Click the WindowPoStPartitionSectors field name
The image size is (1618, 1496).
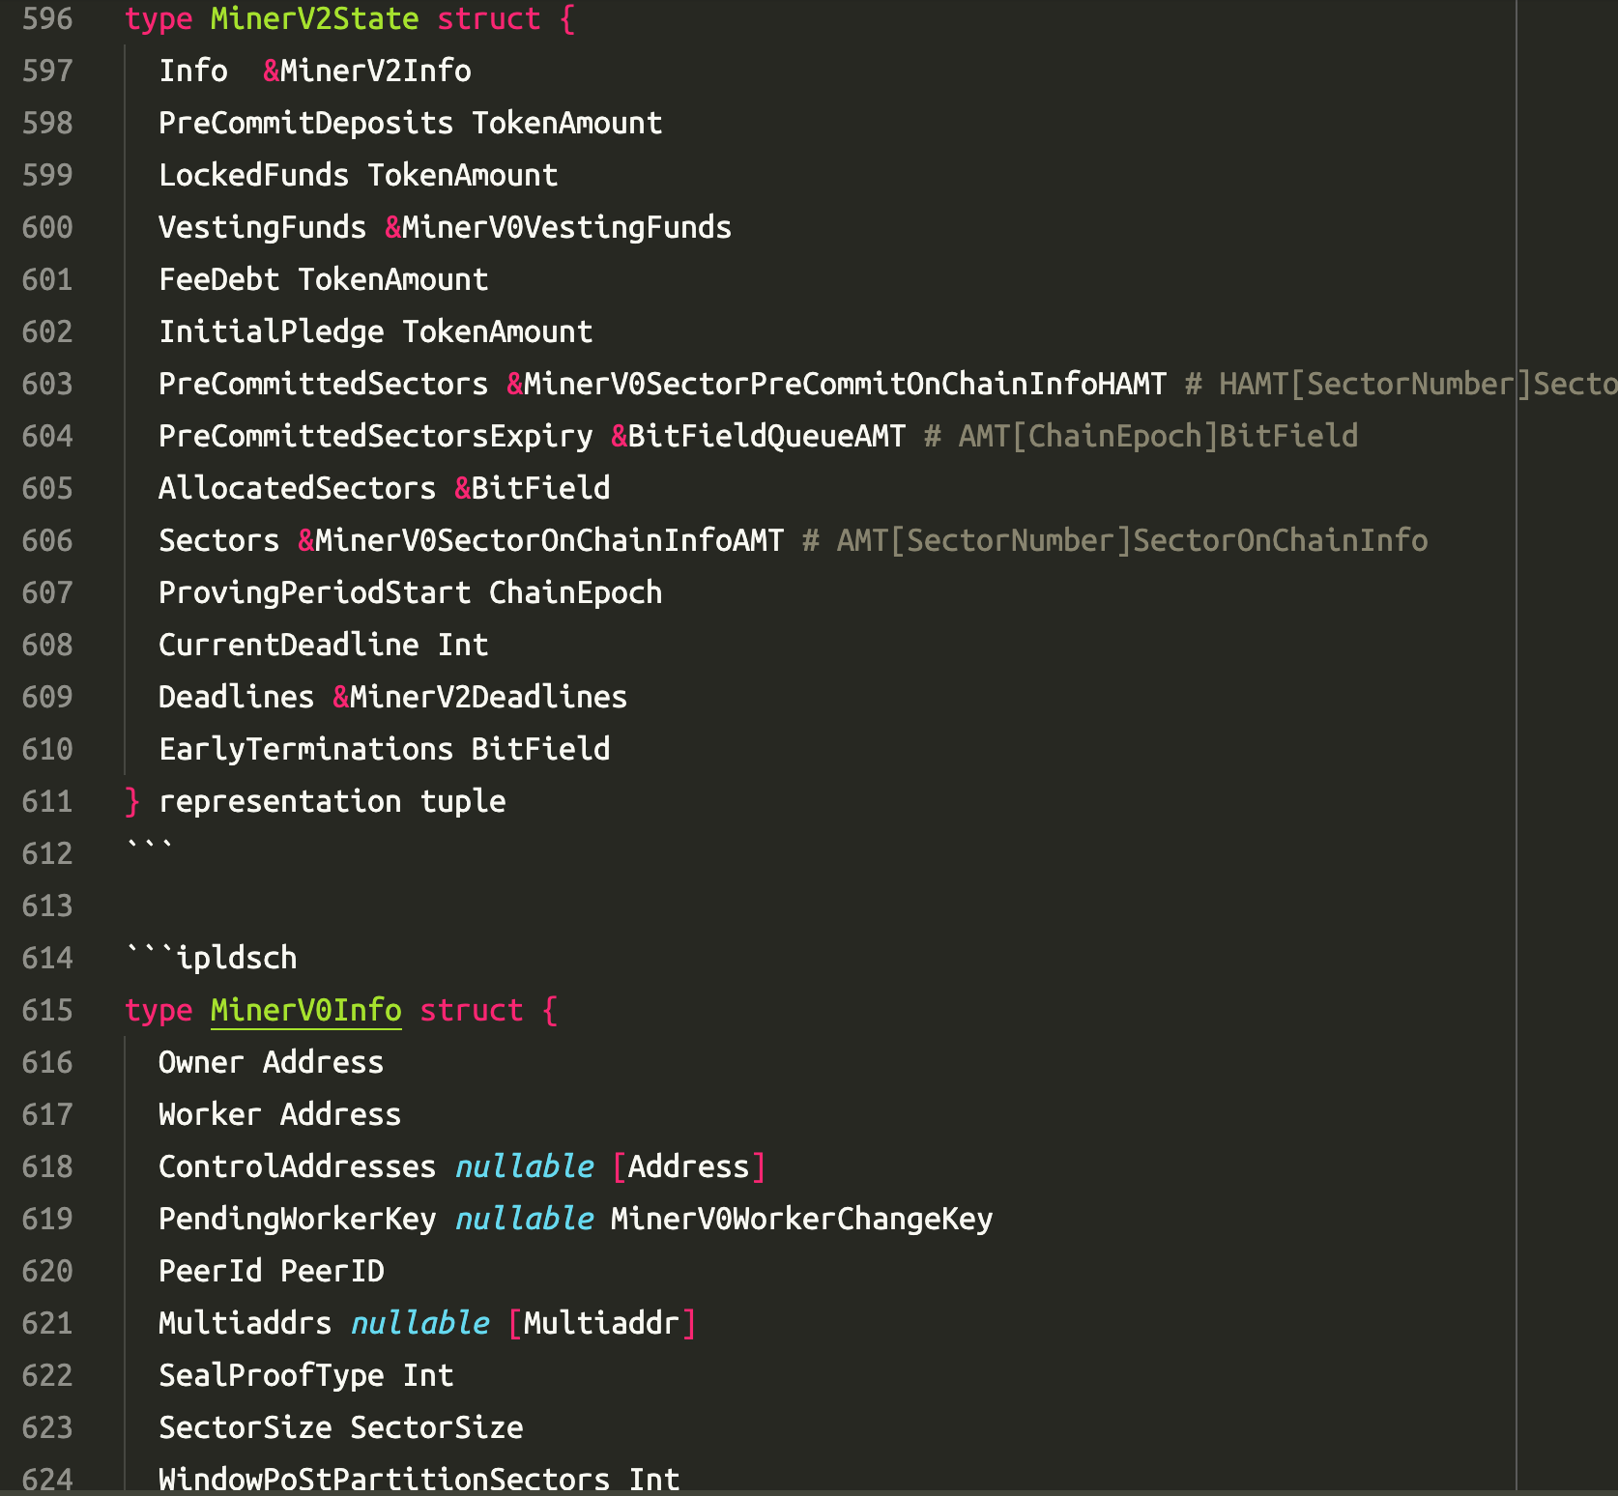click(x=385, y=1480)
